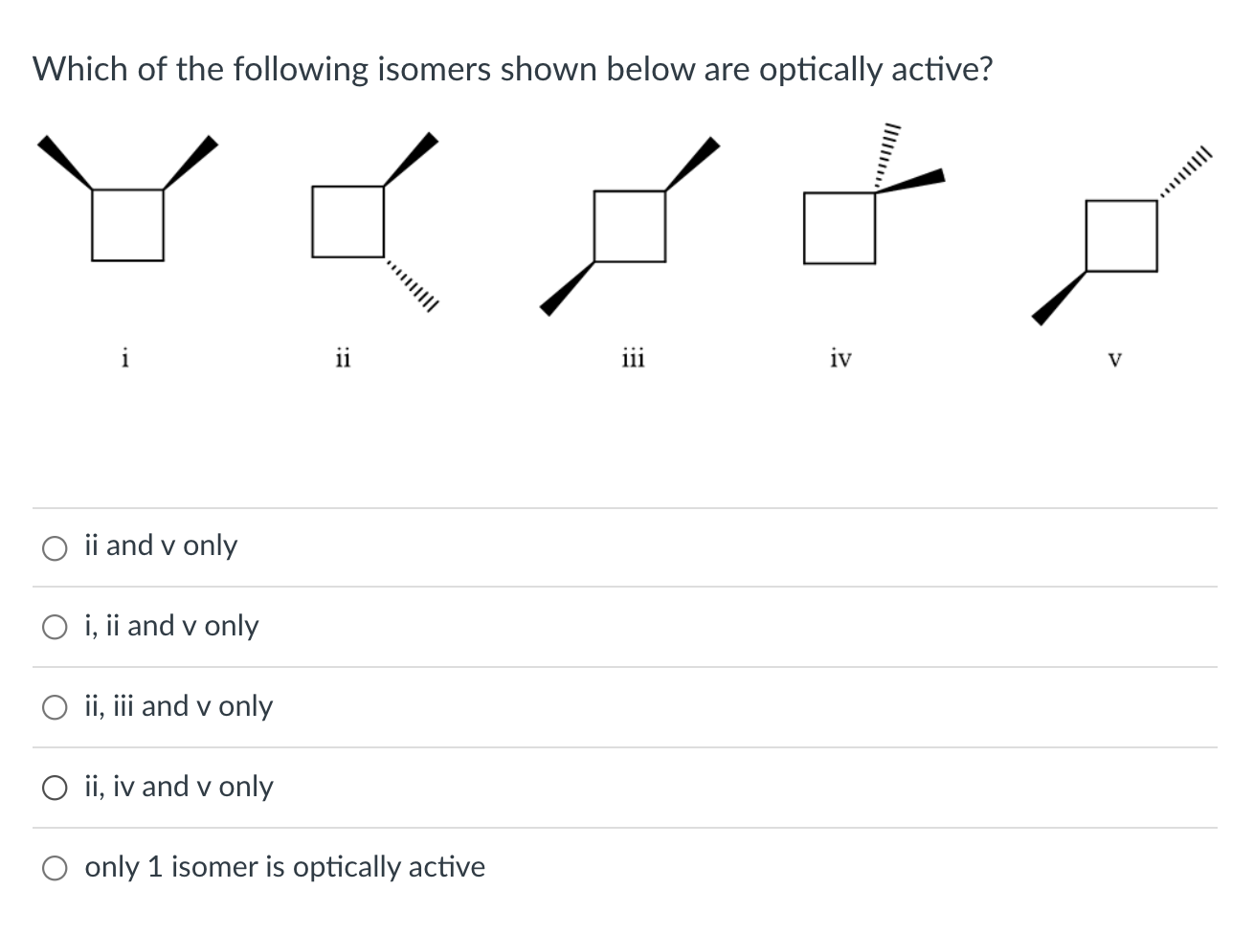
Task: Click the label iii under third structure
Action: click(x=634, y=358)
